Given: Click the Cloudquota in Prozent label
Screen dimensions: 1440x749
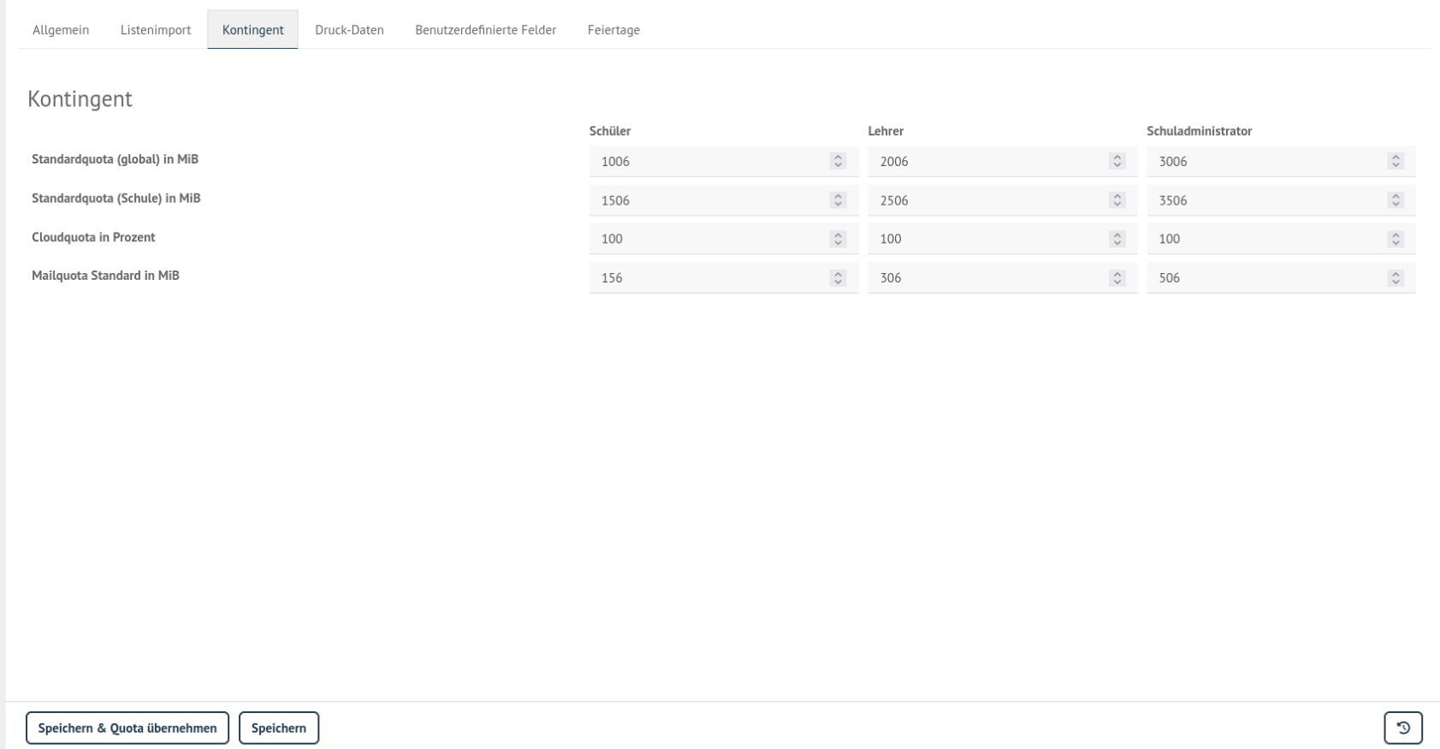Looking at the screenshot, I should (x=93, y=237).
